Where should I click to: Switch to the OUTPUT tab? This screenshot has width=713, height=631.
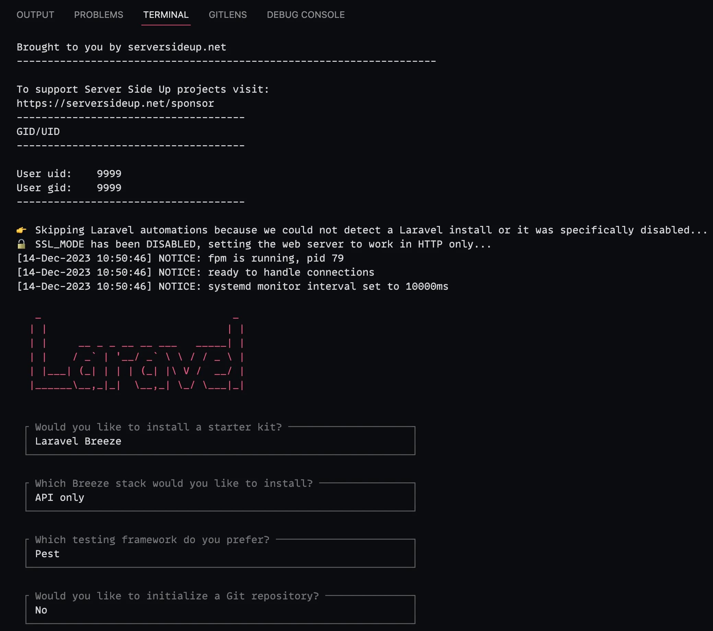35,15
